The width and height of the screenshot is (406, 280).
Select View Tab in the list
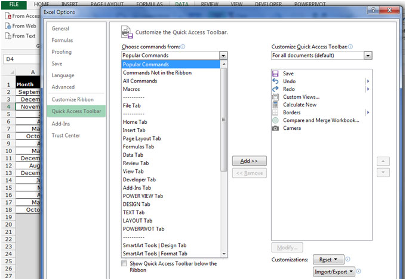click(x=171, y=171)
